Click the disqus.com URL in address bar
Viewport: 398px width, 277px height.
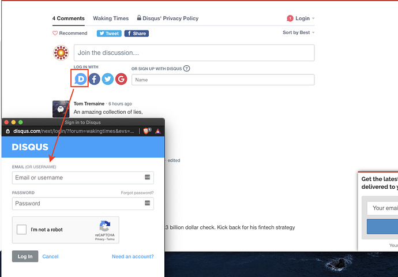[x=74, y=131]
